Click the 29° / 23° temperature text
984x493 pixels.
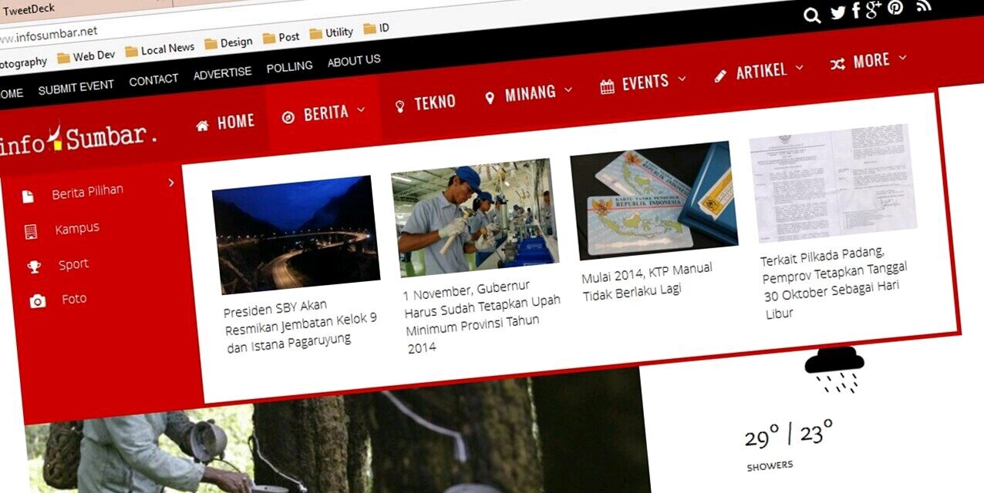[788, 434]
